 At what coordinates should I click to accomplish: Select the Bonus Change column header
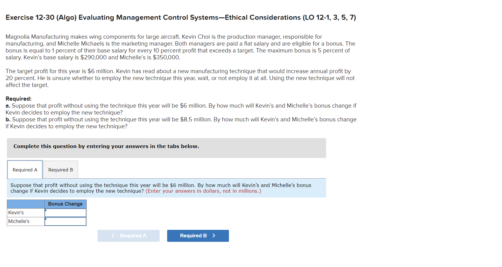click(x=65, y=204)
